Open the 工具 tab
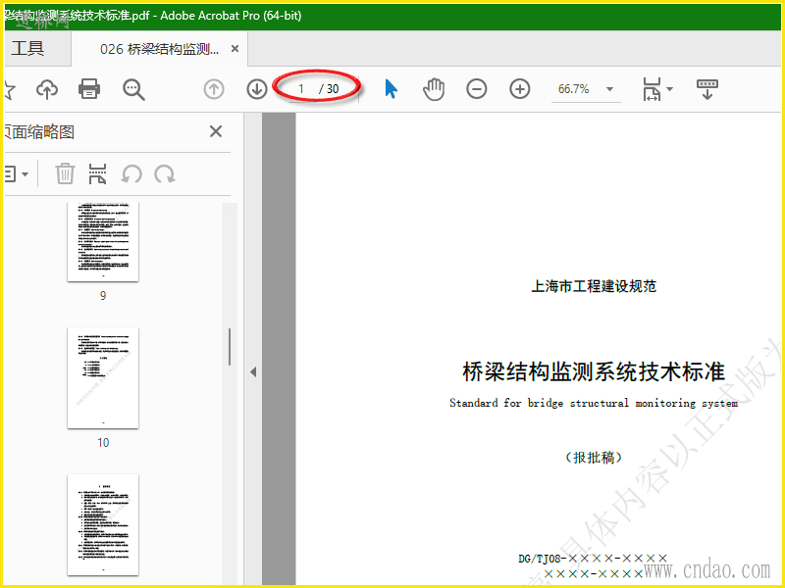 [28, 48]
